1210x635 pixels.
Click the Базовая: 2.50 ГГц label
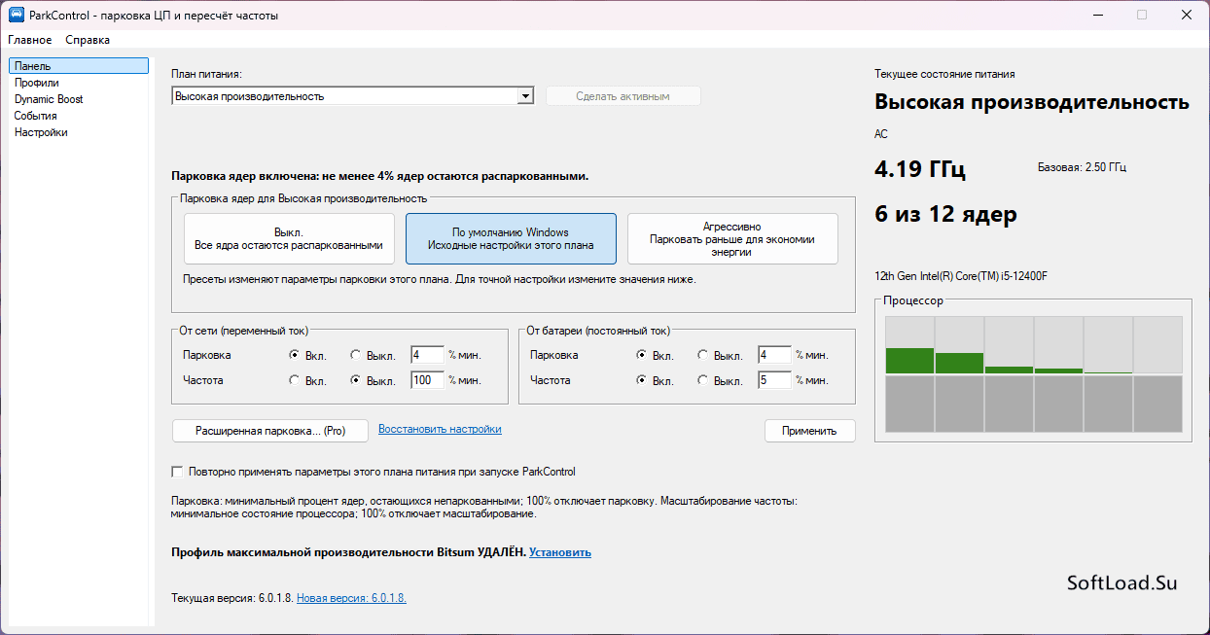(x=1082, y=167)
